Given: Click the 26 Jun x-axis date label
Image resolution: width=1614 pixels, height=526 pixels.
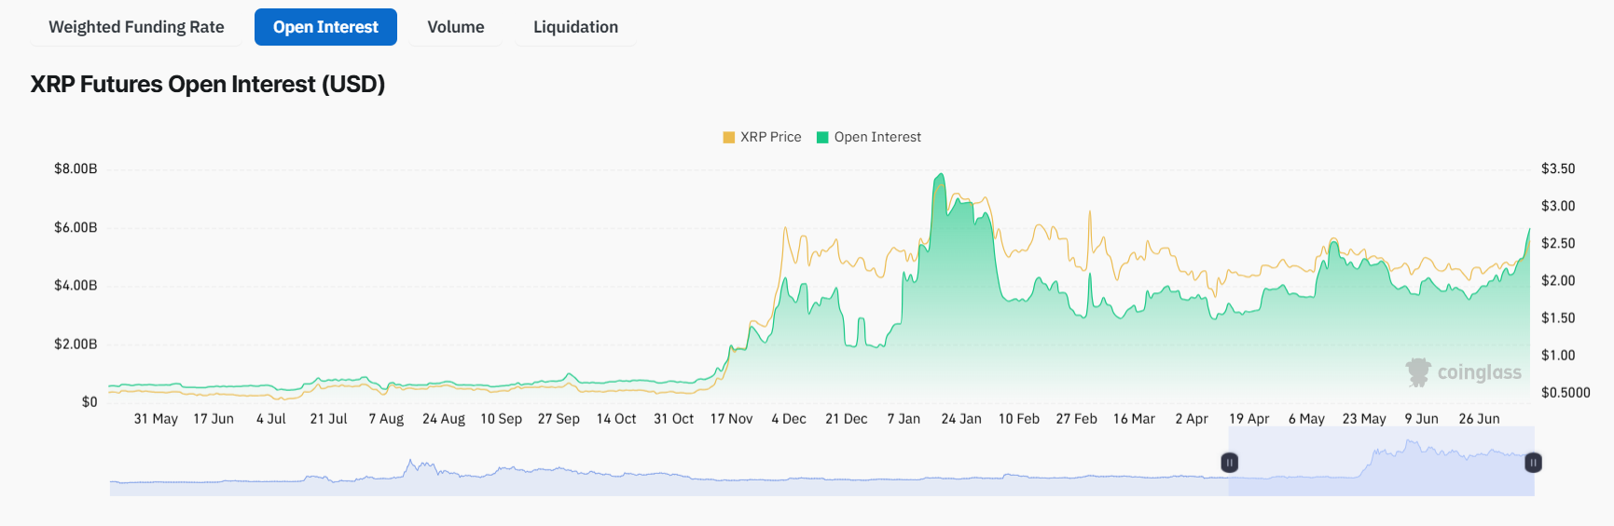Looking at the screenshot, I should click(x=1479, y=419).
